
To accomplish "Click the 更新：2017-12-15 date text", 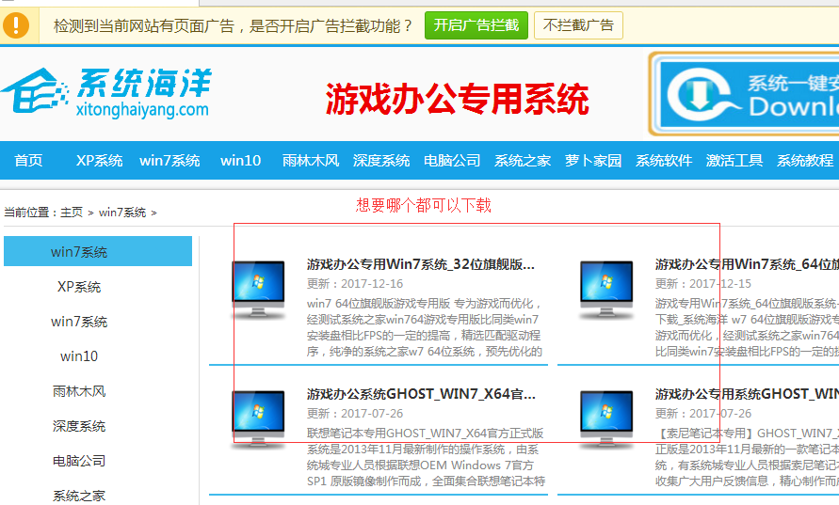I will (x=703, y=283).
